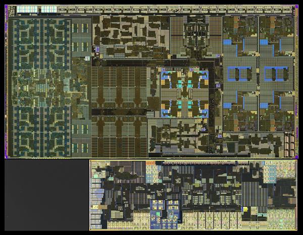Click the dark logic region at top center of upper die
The width and height of the screenshot is (303, 235).
131,35
